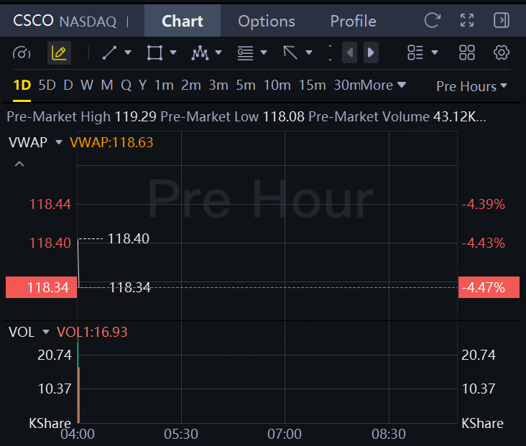Collapse the side panel icon
This screenshot has width=526, height=446.
tap(502, 20)
